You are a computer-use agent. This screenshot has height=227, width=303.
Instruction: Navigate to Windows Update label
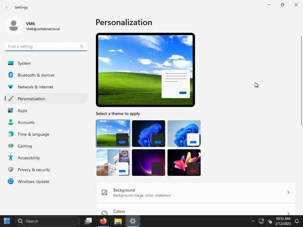(33, 181)
